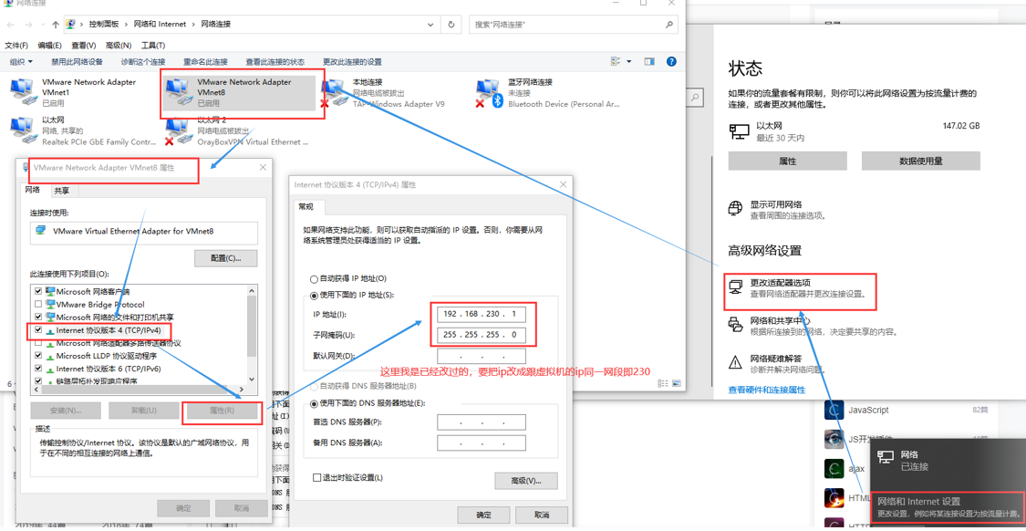Click 高级(V)... button in IPv4 dialog

coord(526,481)
